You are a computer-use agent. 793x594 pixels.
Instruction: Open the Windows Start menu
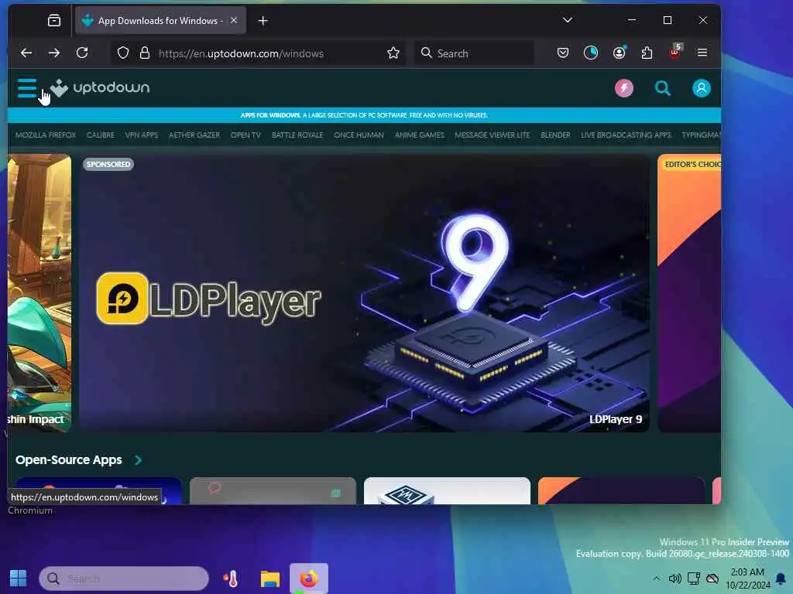[19, 579]
